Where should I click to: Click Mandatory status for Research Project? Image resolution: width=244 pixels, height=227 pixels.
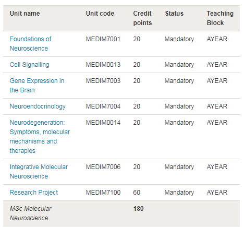coord(179,193)
